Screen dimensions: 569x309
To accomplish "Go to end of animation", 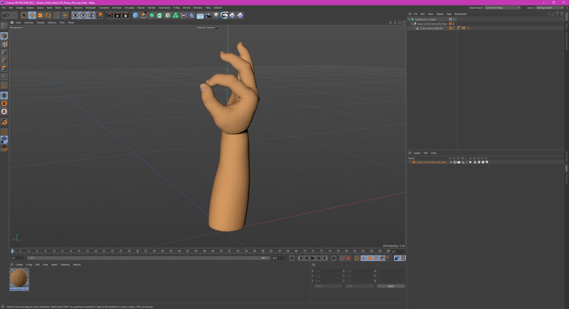I will click(334, 258).
